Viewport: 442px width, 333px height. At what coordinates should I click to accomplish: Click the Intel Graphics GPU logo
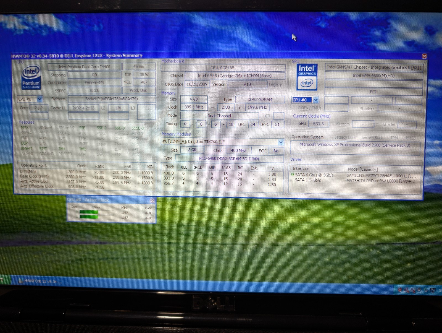(x=306, y=77)
